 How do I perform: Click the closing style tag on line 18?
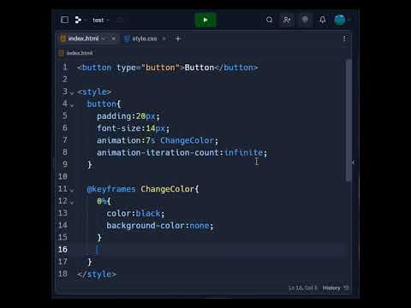[x=97, y=274]
